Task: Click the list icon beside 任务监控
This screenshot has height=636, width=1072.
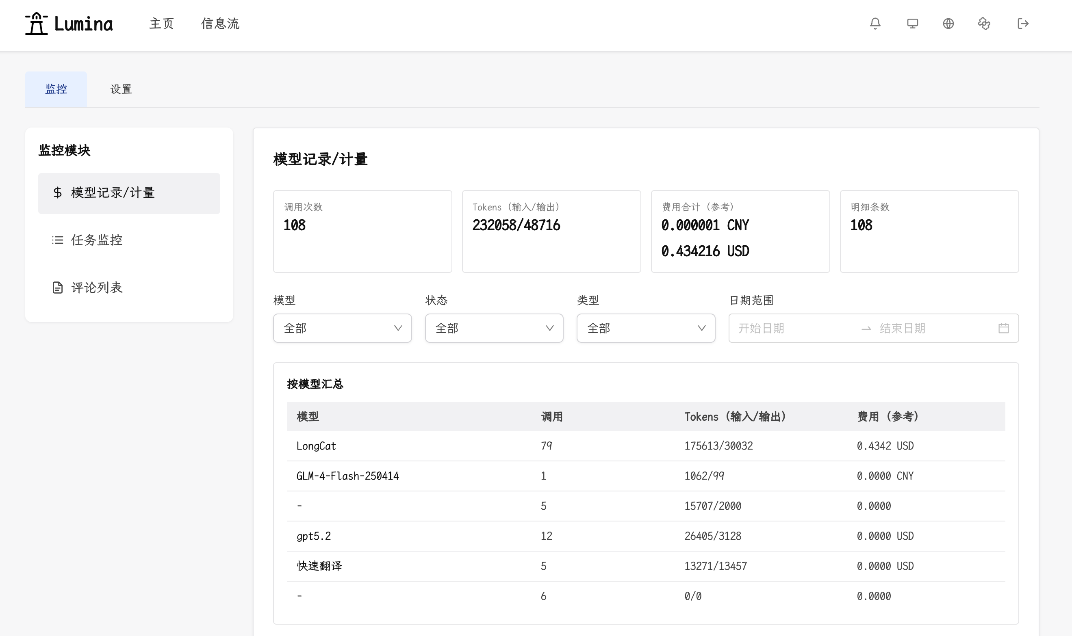Action: click(57, 240)
